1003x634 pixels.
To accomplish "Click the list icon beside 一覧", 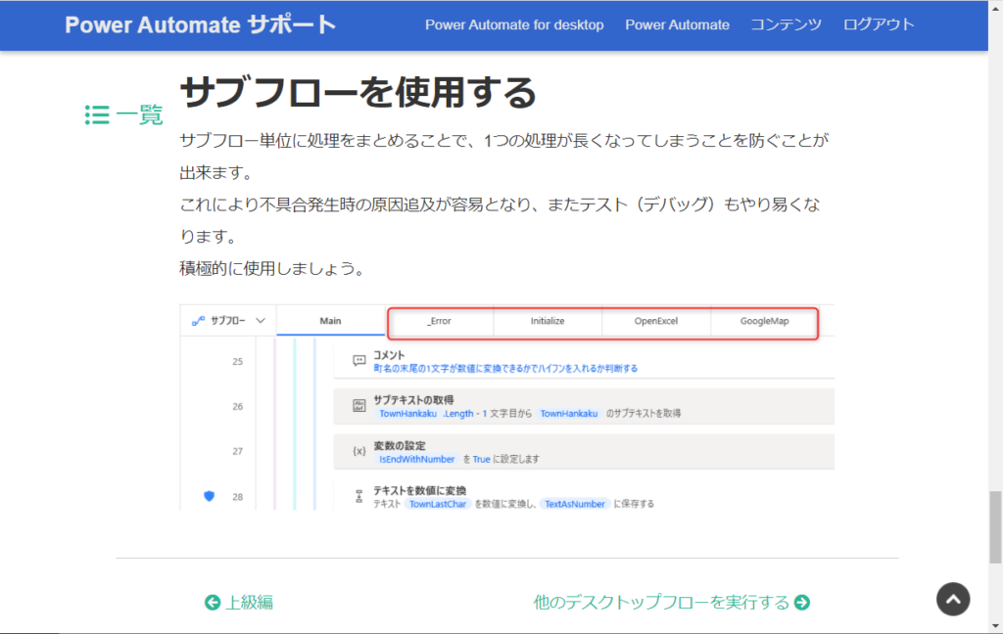I will [97, 115].
